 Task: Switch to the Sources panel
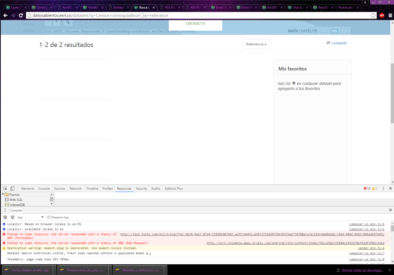pyautogui.click(x=59, y=188)
